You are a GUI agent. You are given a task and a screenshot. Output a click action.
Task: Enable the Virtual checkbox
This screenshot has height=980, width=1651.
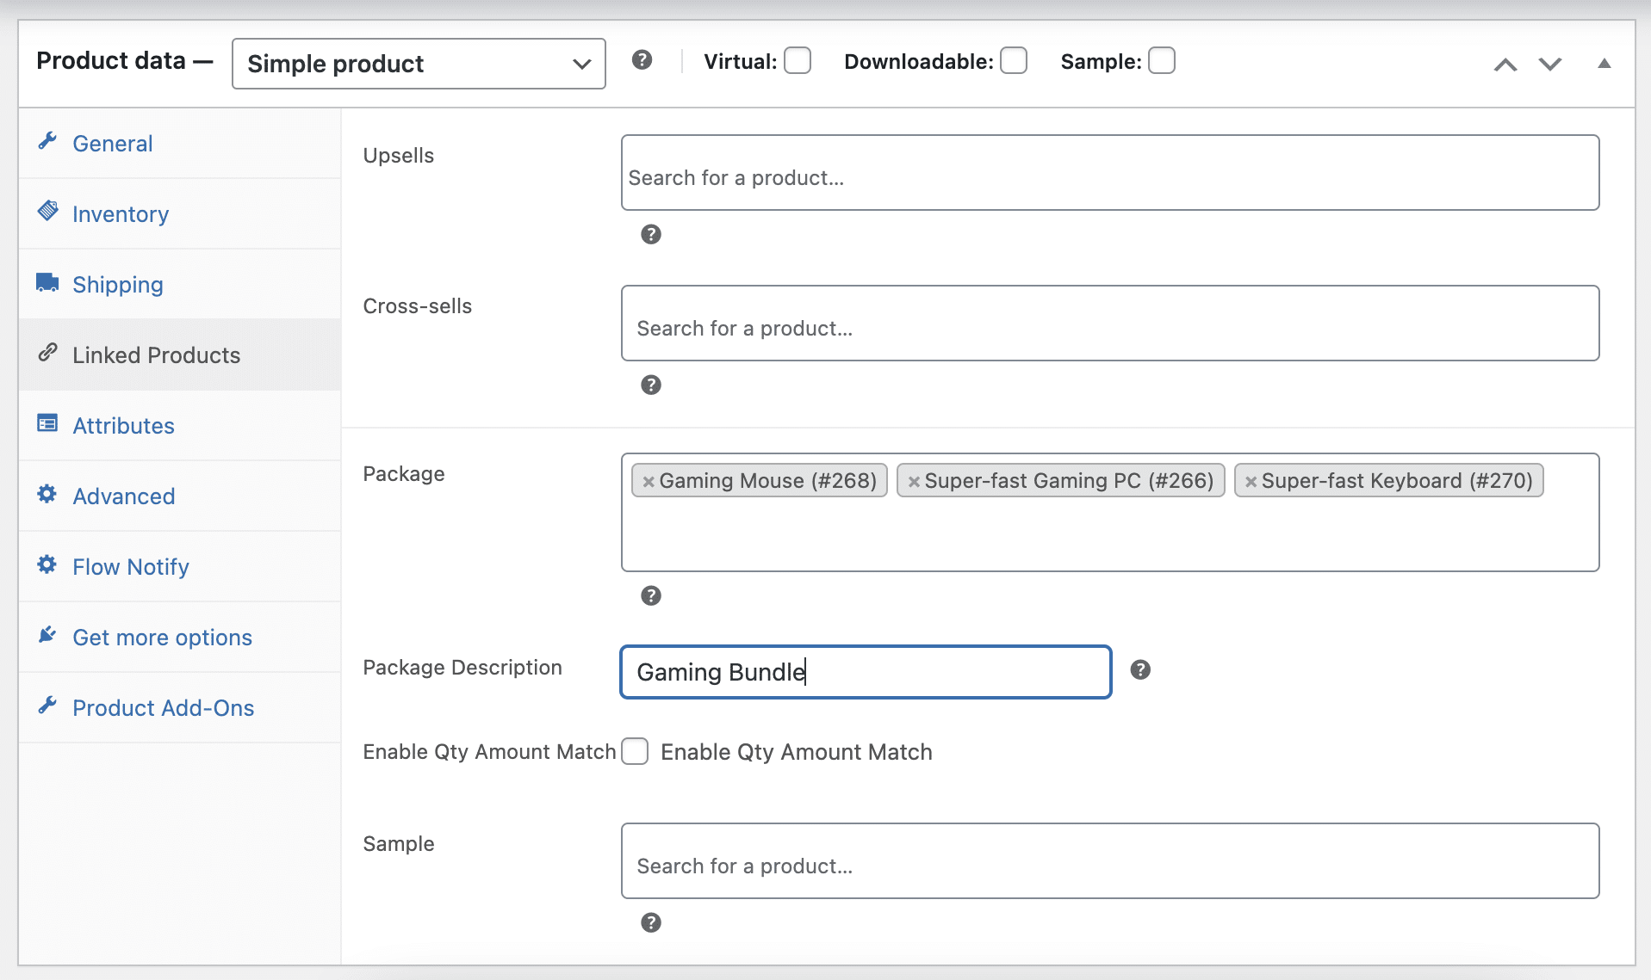coord(798,61)
